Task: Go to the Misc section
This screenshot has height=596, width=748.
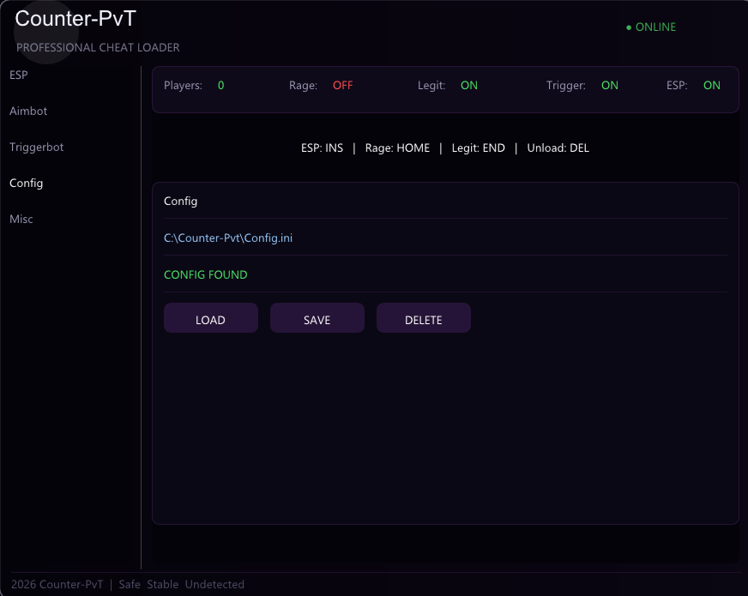Action: (21, 219)
